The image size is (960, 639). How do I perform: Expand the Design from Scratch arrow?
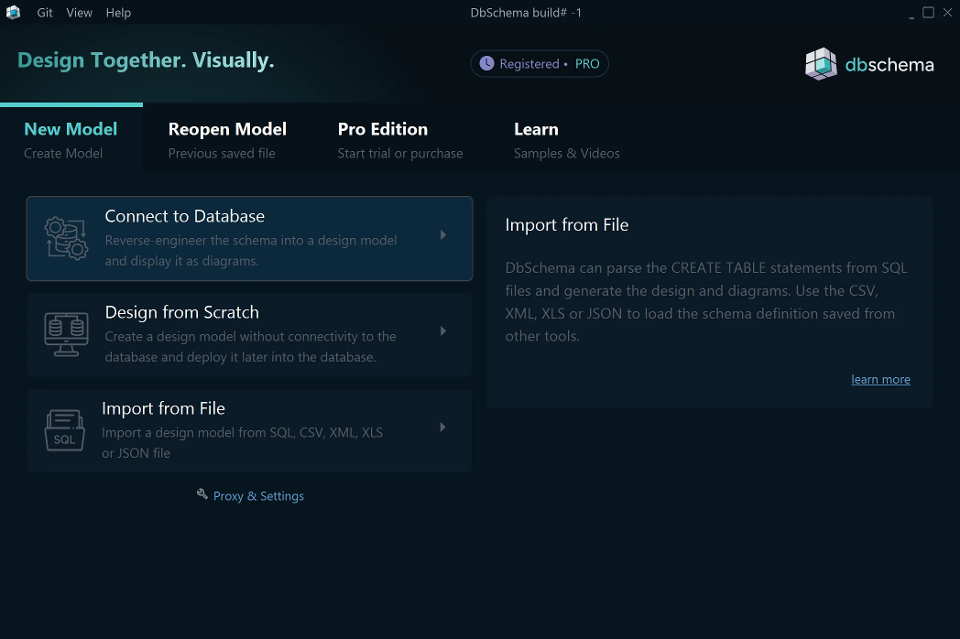click(443, 331)
